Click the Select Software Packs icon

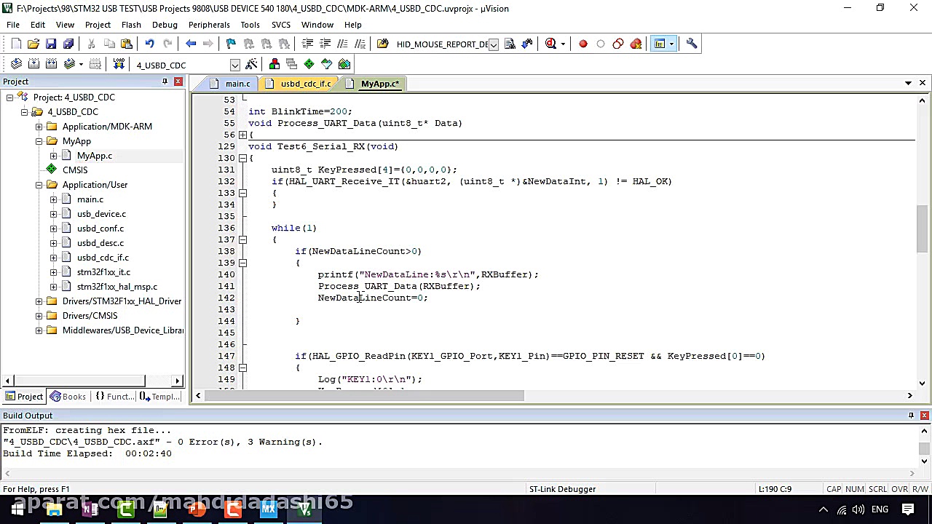tap(327, 65)
